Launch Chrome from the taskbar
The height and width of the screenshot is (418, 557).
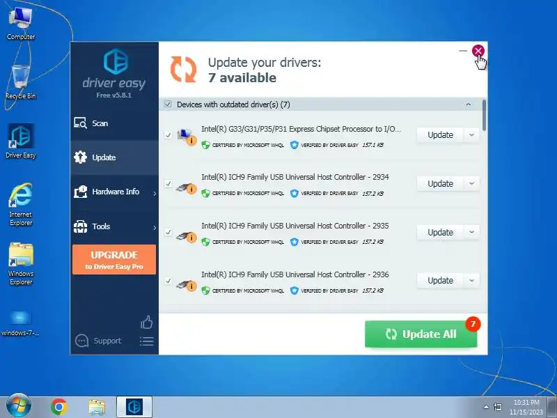click(59, 407)
